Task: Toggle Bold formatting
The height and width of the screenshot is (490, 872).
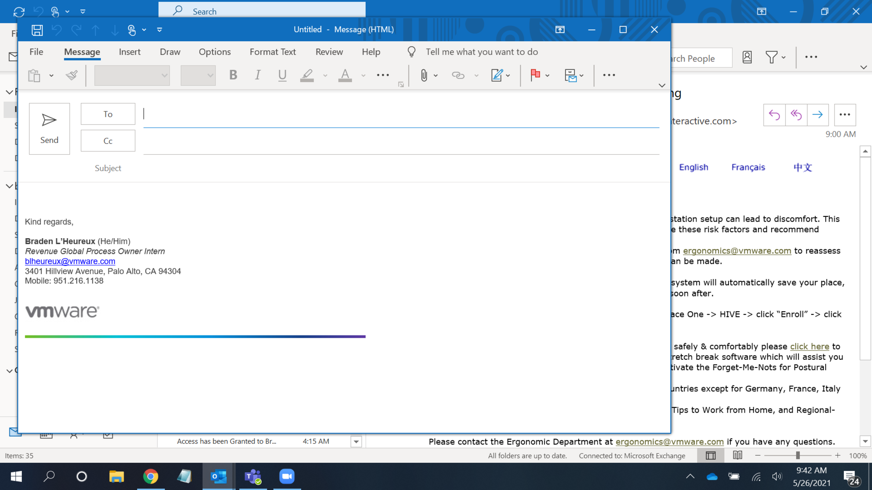Action: 233,75
